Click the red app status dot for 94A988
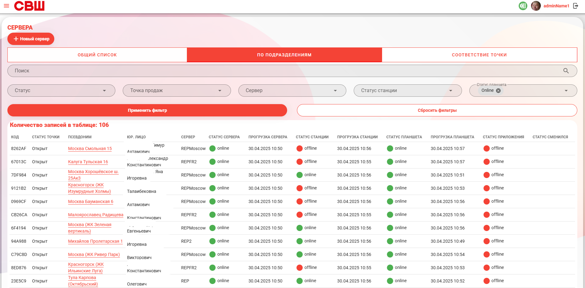Image resolution: width=585 pixels, height=288 pixels. point(487,241)
